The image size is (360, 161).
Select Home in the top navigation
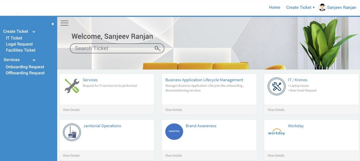pos(274,7)
